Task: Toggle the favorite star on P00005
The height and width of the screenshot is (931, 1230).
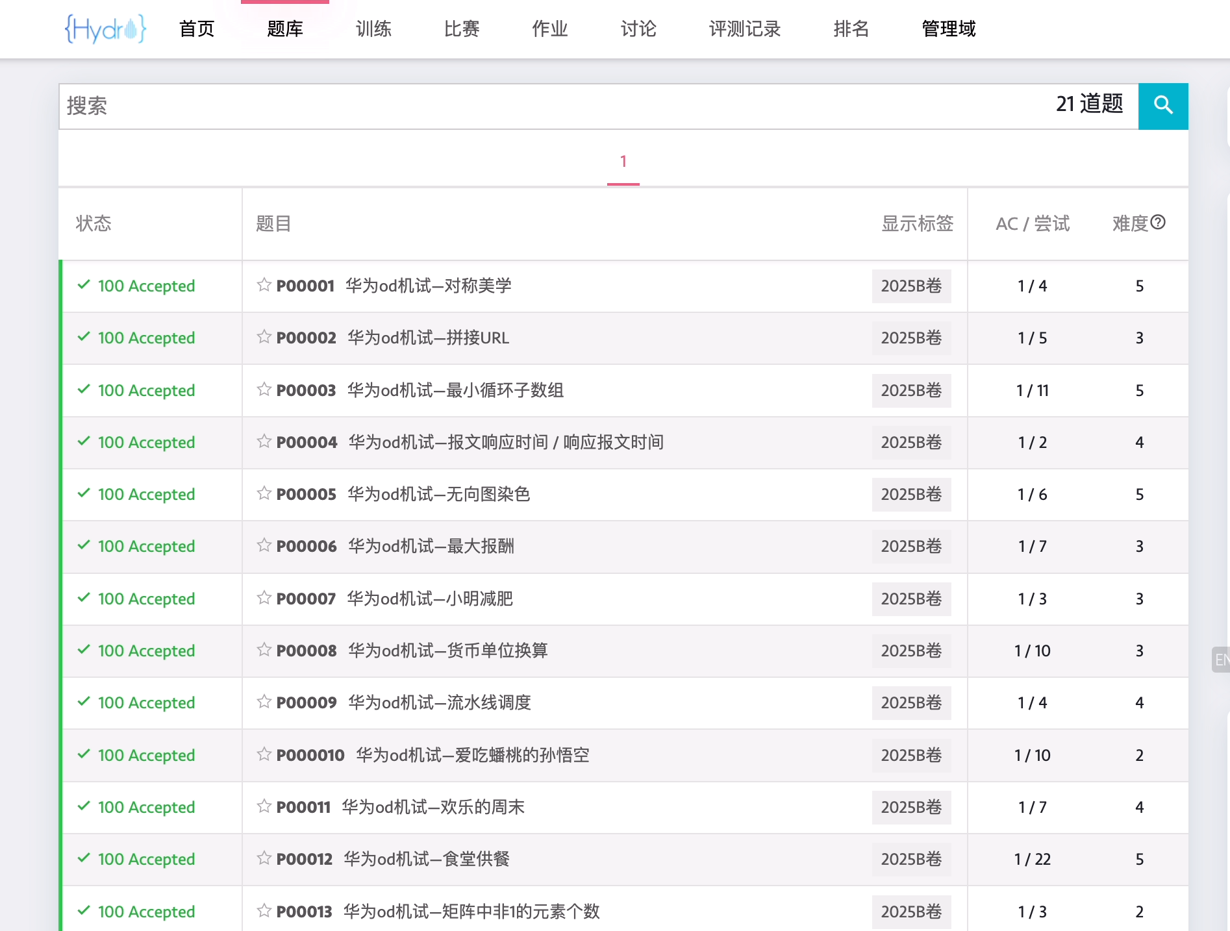Action: tap(264, 493)
